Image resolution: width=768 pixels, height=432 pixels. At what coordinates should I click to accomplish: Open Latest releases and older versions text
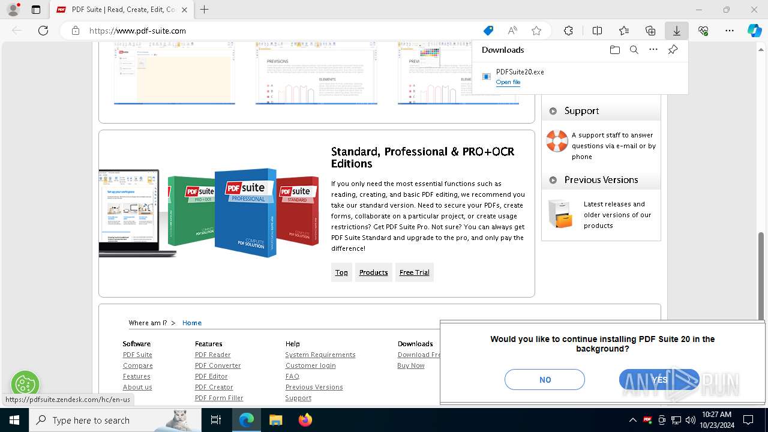(617, 215)
